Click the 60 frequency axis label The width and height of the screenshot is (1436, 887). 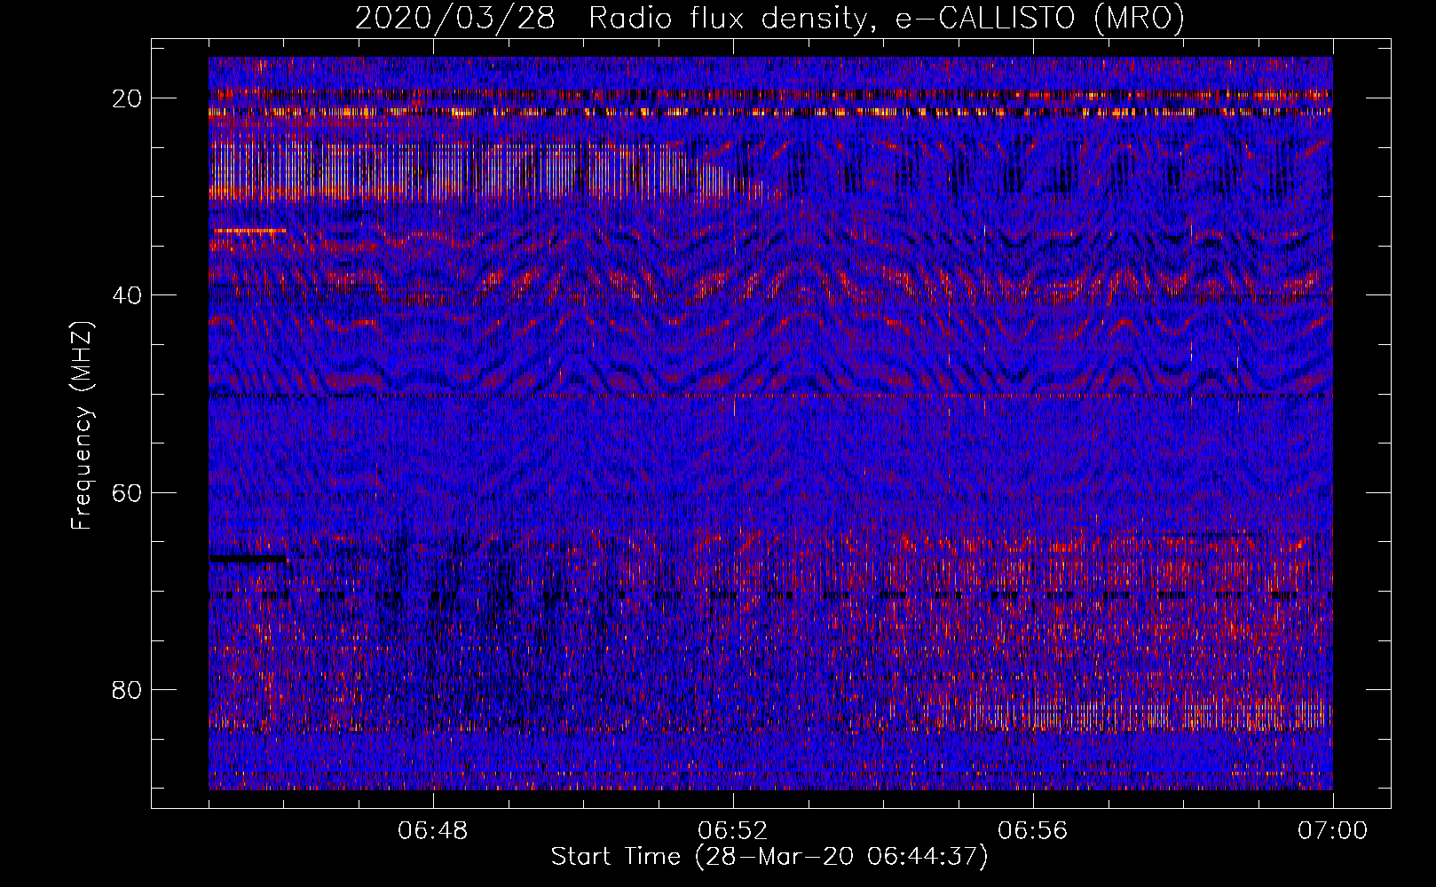click(127, 492)
